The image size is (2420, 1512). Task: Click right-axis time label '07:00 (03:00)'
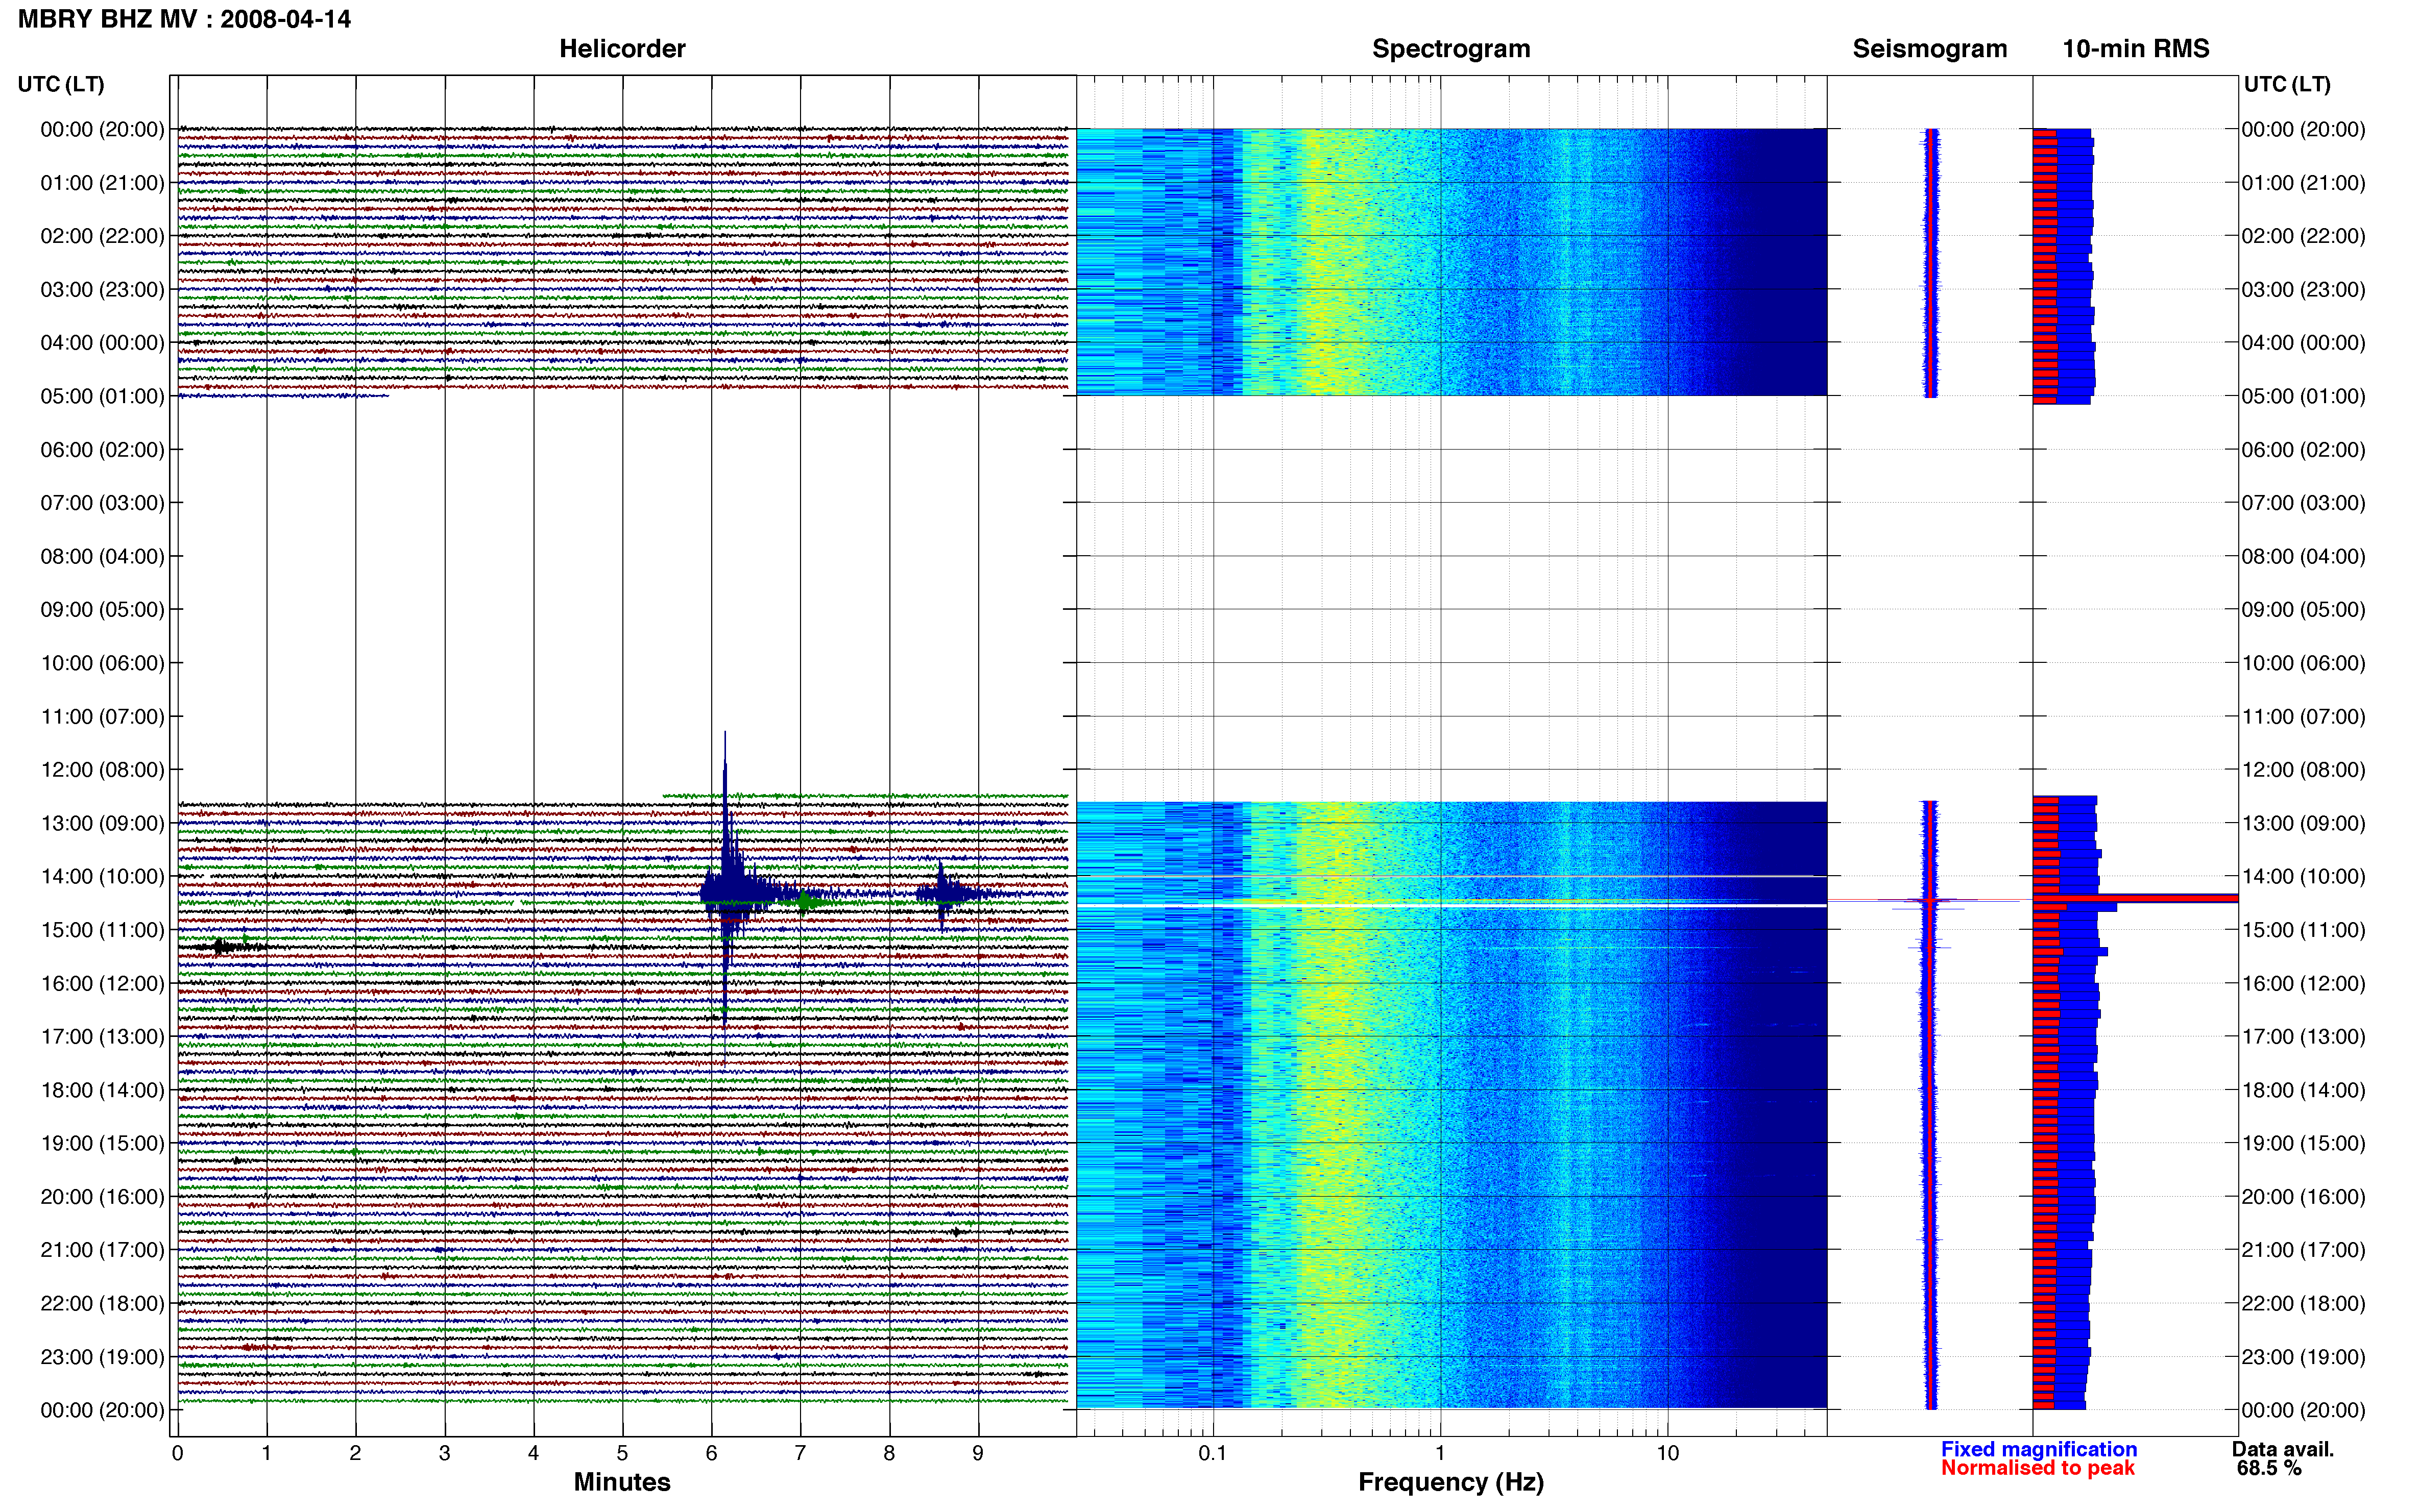2303,503
